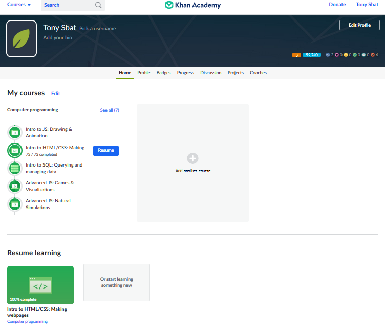The image size is (385, 329).
Task: Click the green earth badge icon
Action: click(x=355, y=55)
